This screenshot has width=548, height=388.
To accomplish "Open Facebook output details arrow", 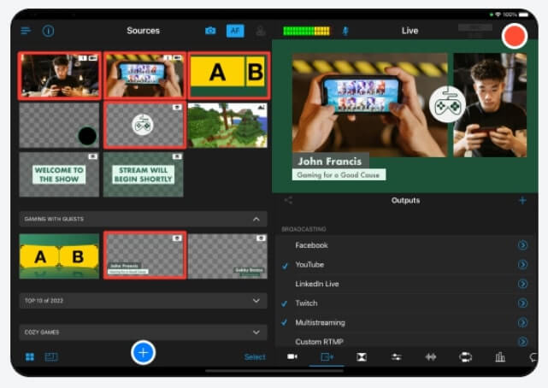I will [x=522, y=245].
